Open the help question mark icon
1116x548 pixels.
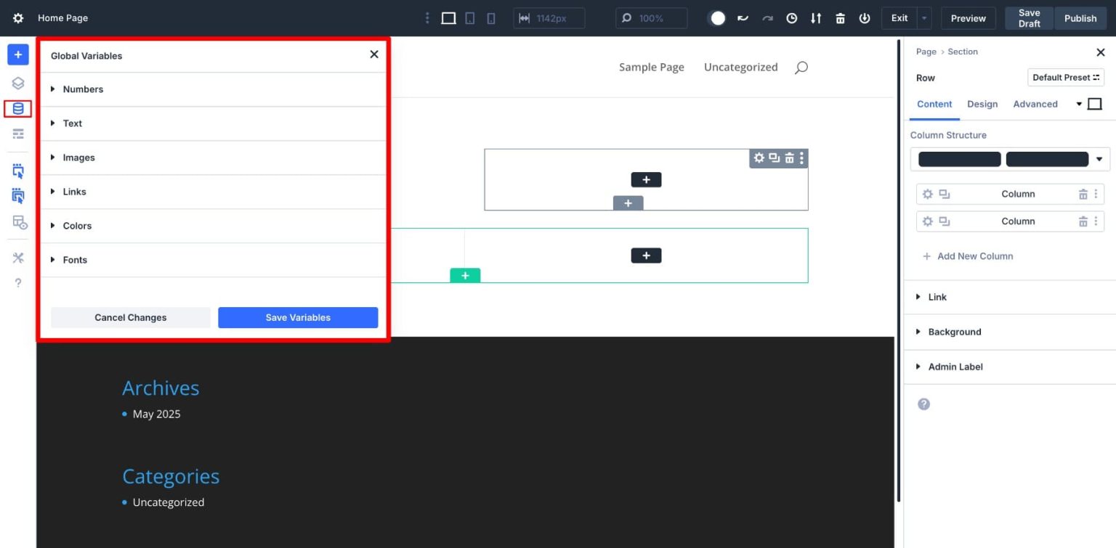[17, 282]
